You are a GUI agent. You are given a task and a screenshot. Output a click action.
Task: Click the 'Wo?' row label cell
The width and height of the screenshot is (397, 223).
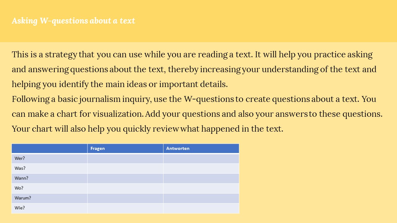click(x=50, y=188)
